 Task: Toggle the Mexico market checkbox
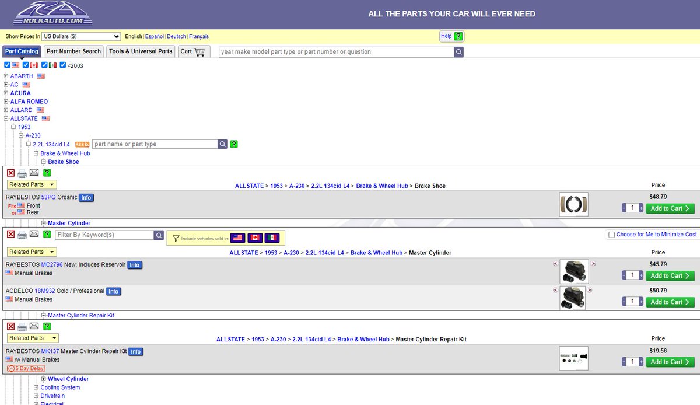pyautogui.click(x=44, y=65)
